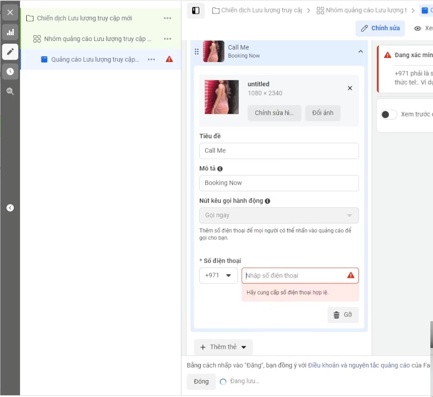The height and width of the screenshot is (397, 433).
Task: Click warning icon inside phone number field
Action: click(x=351, y=275)
